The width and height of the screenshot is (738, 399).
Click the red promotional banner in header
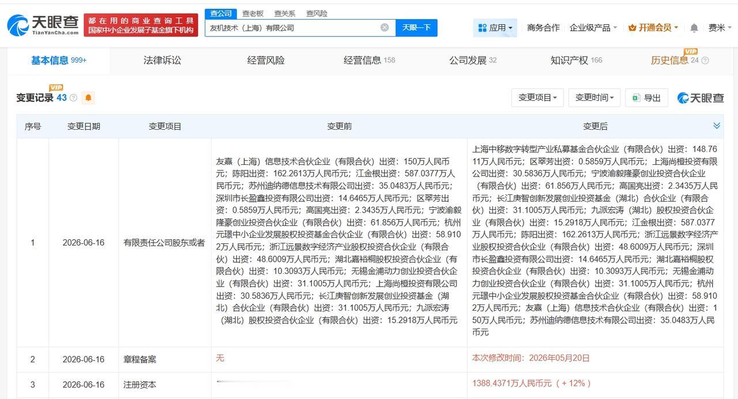[x=141, y=25]
